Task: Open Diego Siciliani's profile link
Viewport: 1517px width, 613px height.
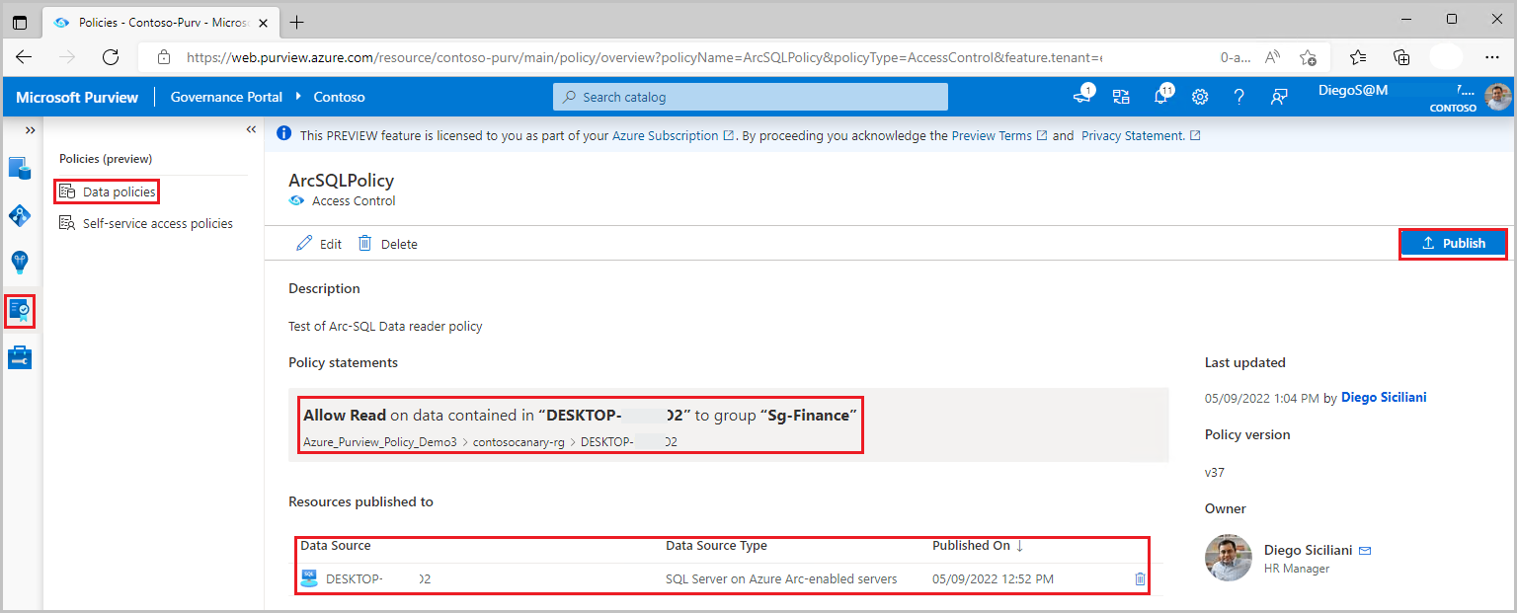Action: (1383, 397)
